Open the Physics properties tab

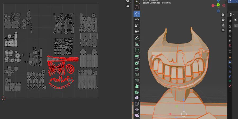(230, 72)
